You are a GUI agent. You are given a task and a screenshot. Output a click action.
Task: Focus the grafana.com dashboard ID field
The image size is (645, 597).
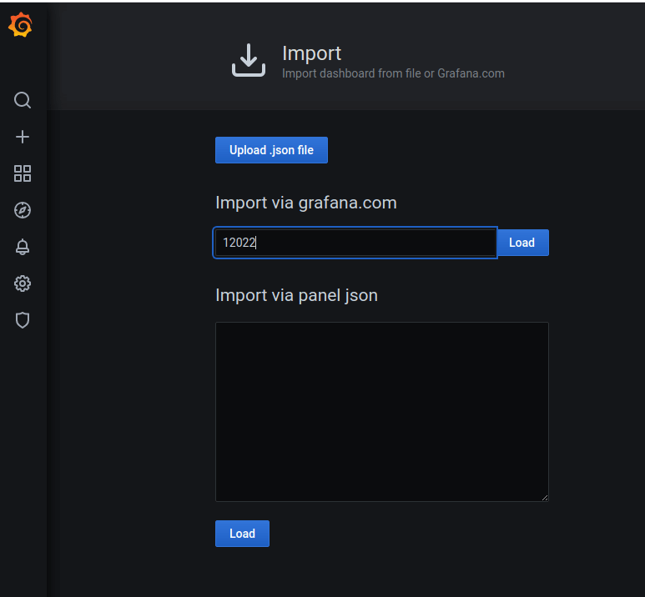click(x=355, y=243)
